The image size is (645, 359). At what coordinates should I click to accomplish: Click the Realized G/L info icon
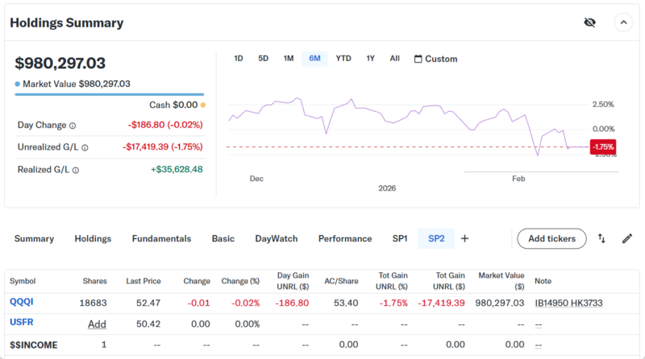(x=76, y=170)
